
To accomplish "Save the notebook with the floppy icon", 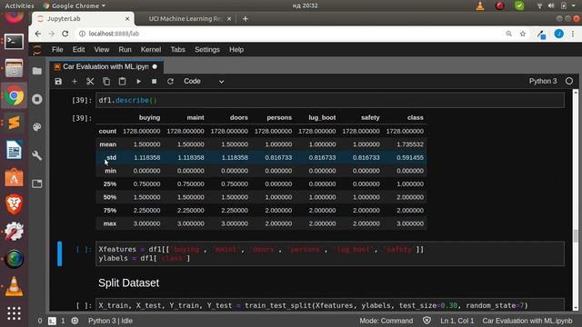I will pos(58,81).
